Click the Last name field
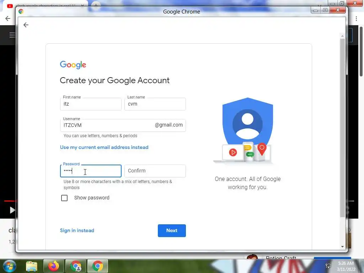364x273 pixels. click(x=155, y=104)
